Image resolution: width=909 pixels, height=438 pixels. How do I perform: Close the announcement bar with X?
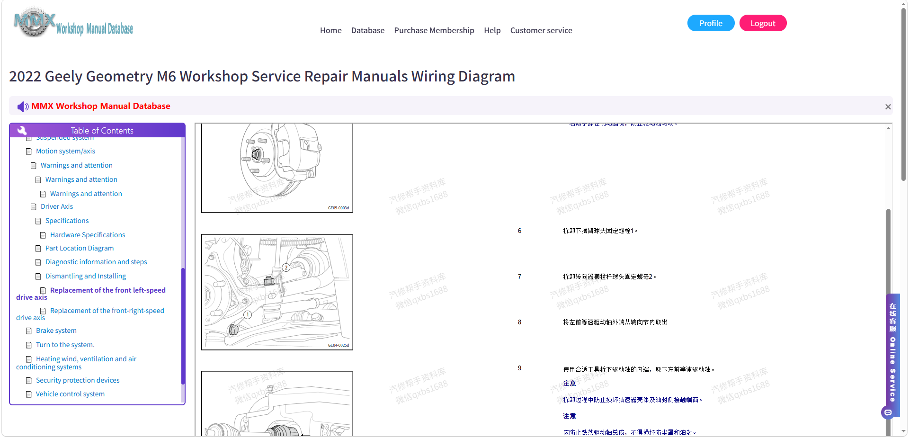click(888, 107)
